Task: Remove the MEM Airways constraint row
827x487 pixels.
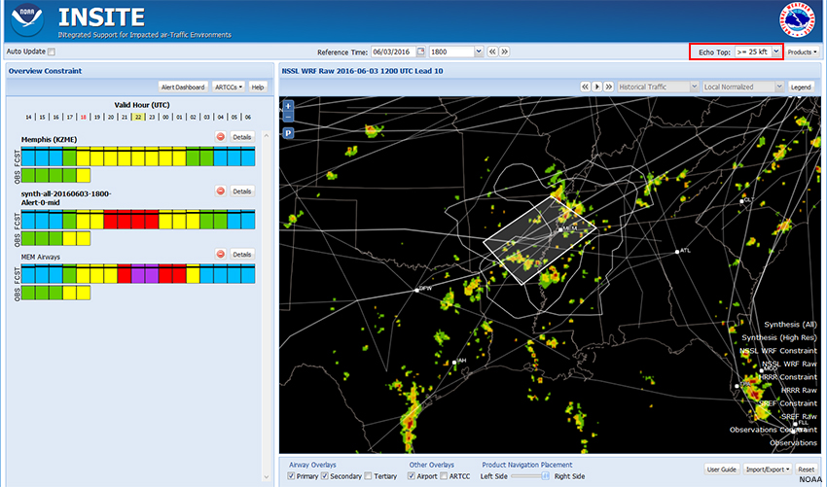Action: click(x=221, y=254)
